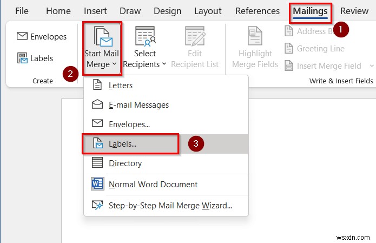Click the Greeting Line icon
376x243 pixels.
click(289, 48)
